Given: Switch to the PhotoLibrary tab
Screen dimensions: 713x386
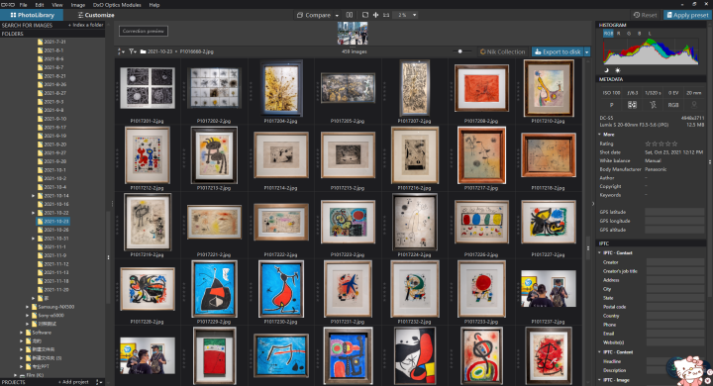Looking at the screenshot, I should 32,15.
